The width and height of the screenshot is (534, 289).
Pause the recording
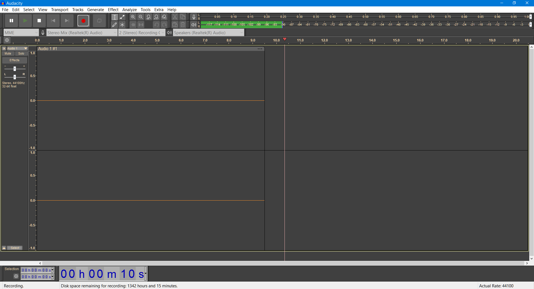pos(11,21)
